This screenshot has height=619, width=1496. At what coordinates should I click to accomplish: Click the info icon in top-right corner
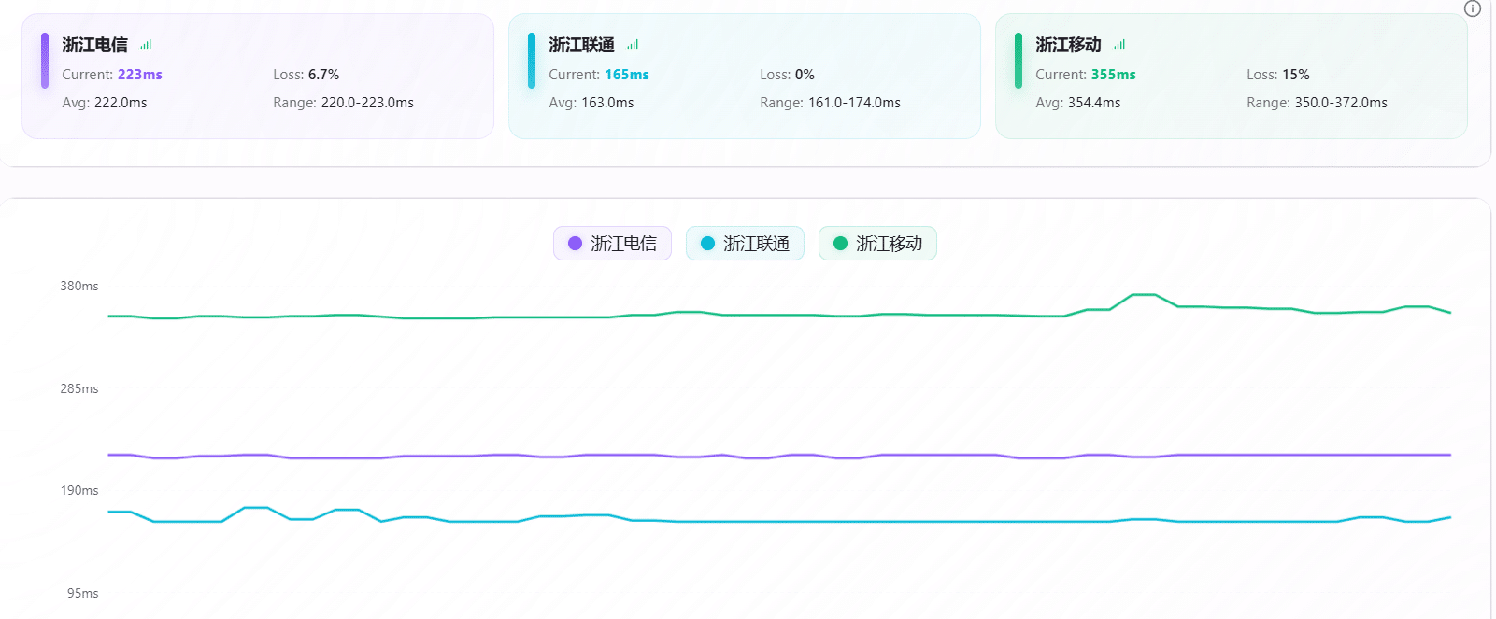[x=1472, y=8]
